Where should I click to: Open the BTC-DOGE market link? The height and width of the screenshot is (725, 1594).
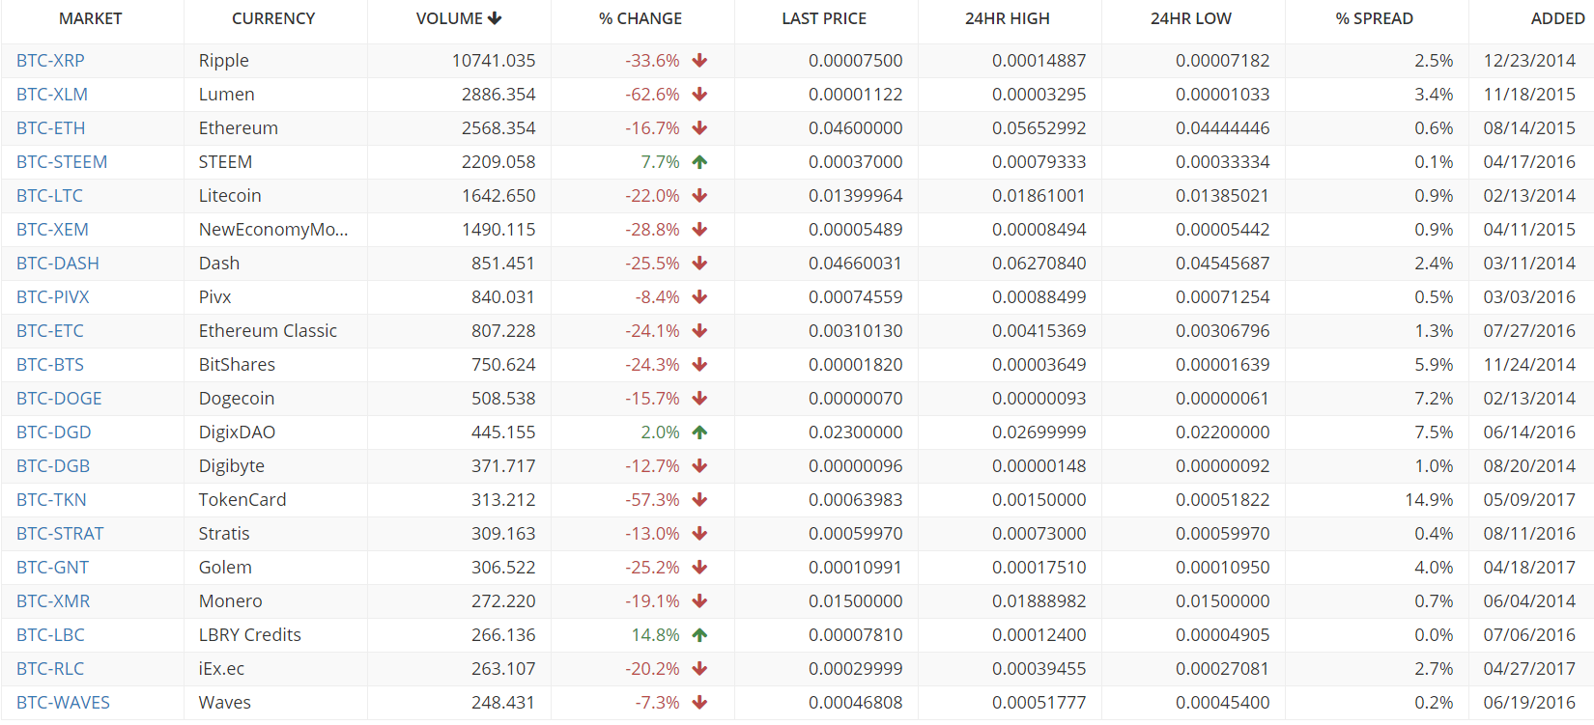click(x=59, y=399)
